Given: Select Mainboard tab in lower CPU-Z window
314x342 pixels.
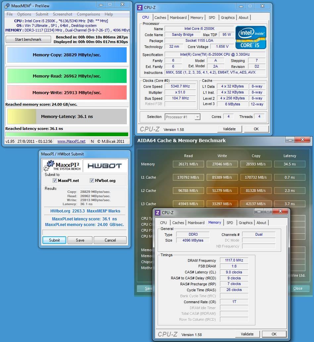Looking at the screenshot, I should coord(196,223).
